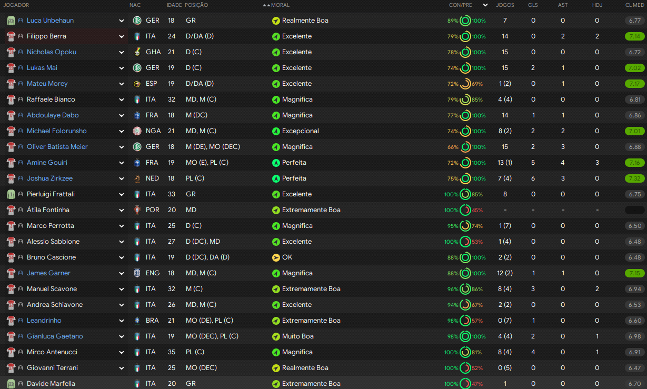Viewport: 647px width, 389px height.
Task: Sort the list by the JOGOS column
Action: [505, 5]
